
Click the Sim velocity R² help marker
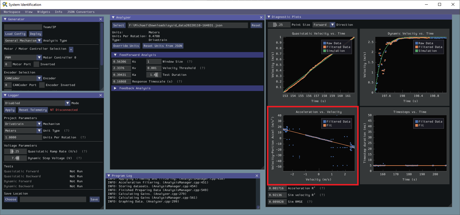click(x=322, y=195)
